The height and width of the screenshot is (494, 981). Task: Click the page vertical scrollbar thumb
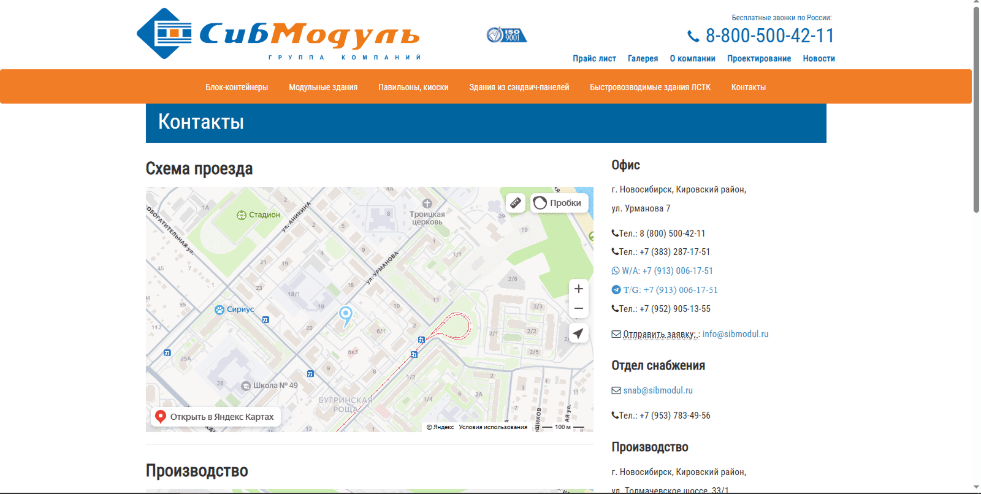coord(976,109)
